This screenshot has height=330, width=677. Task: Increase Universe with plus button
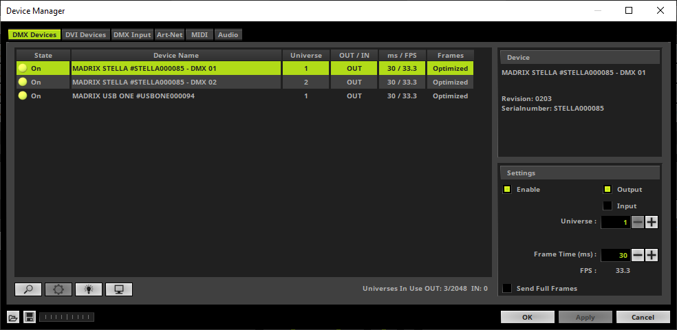tap(652, 222)
